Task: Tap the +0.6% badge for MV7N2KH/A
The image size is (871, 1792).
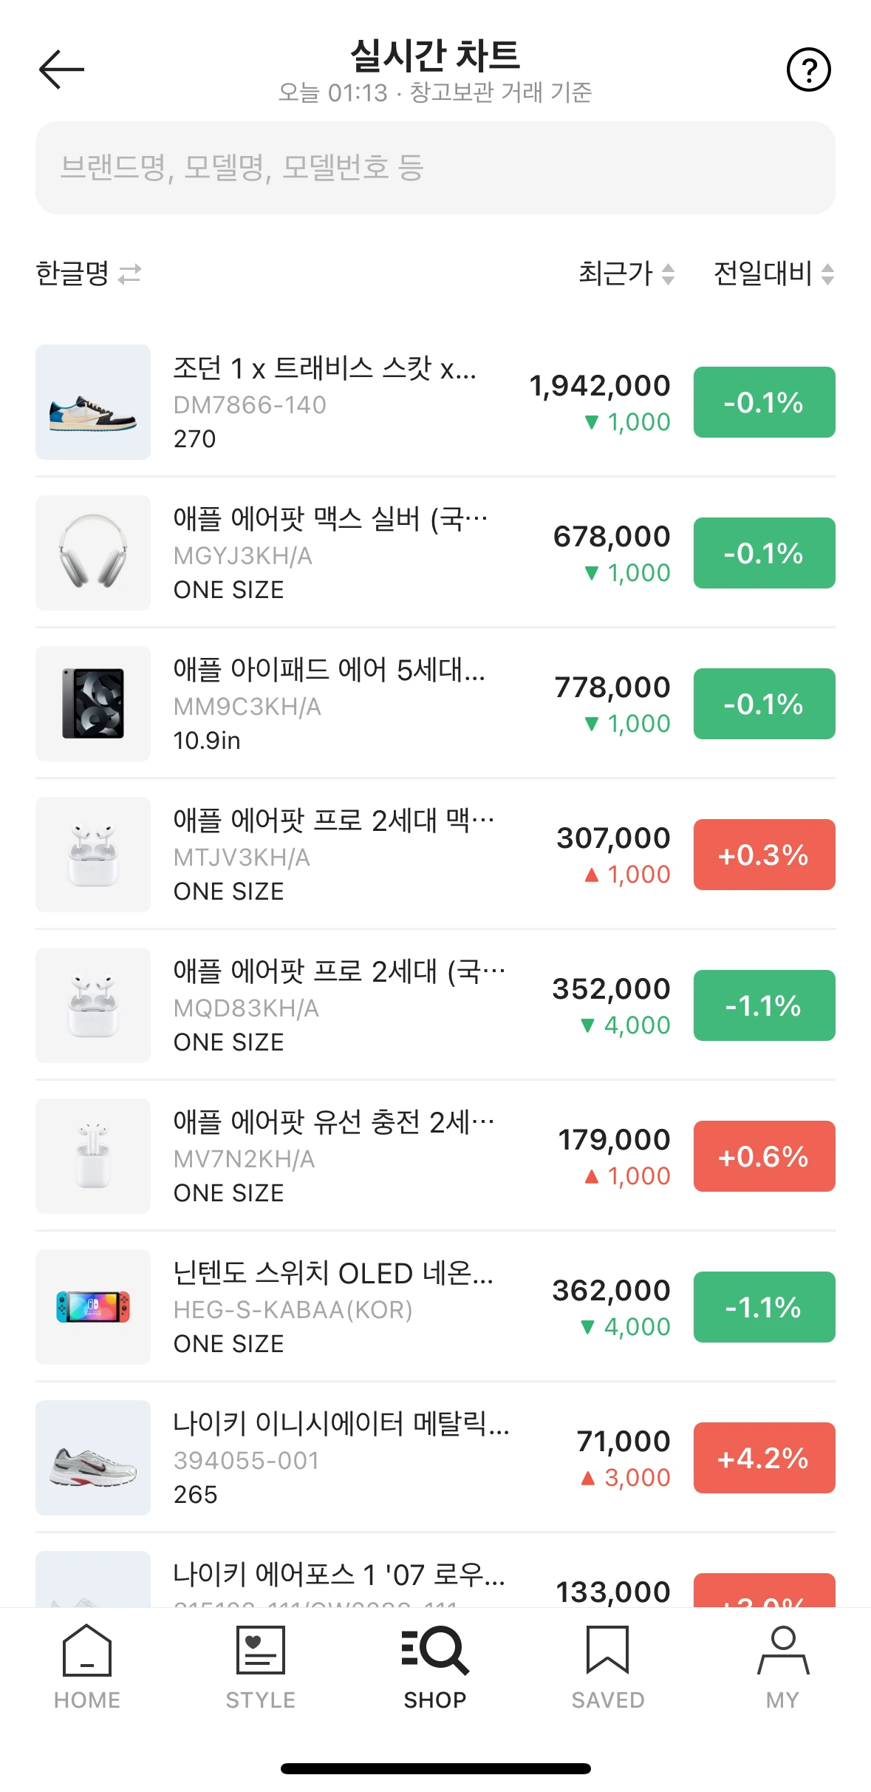Action: pos(765,1156)
